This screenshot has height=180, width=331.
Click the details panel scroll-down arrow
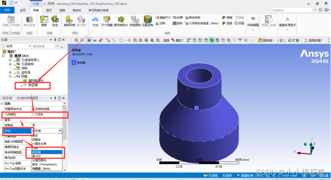(65, 170)
